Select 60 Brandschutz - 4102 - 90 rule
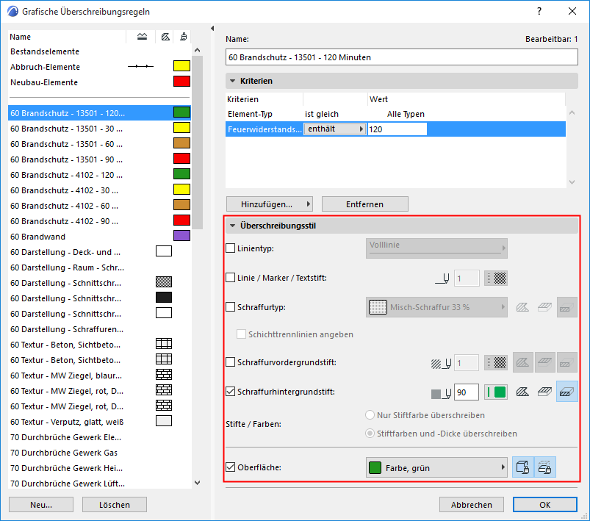Screen dimensions: 590x521 [99, 221]
